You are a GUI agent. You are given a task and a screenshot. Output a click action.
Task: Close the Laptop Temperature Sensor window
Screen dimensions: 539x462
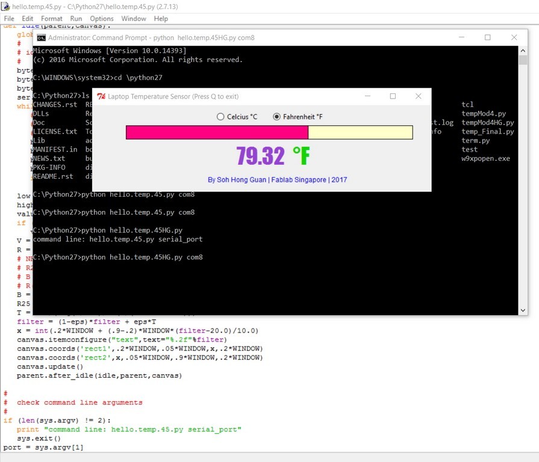(419, 96)
